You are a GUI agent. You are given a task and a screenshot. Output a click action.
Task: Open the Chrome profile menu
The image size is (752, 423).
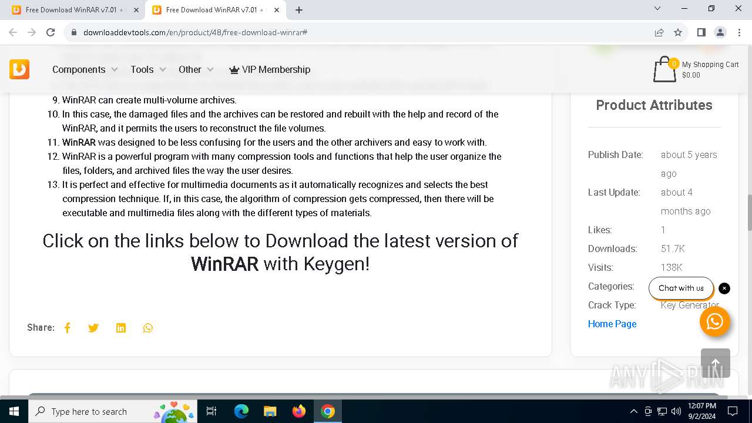[720, 32]
